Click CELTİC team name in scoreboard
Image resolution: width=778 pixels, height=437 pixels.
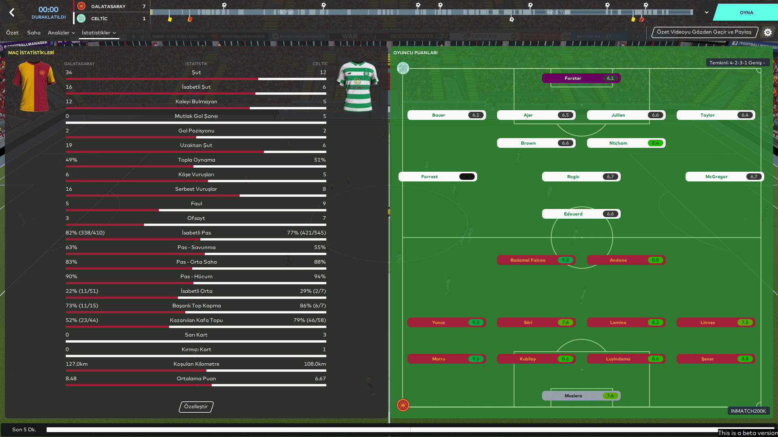tap(99, 19)
